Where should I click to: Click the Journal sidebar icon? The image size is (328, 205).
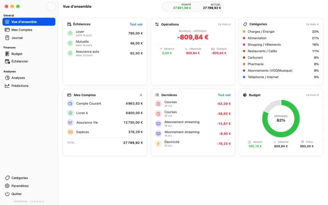pyautogui.click(x=7, y=38)
